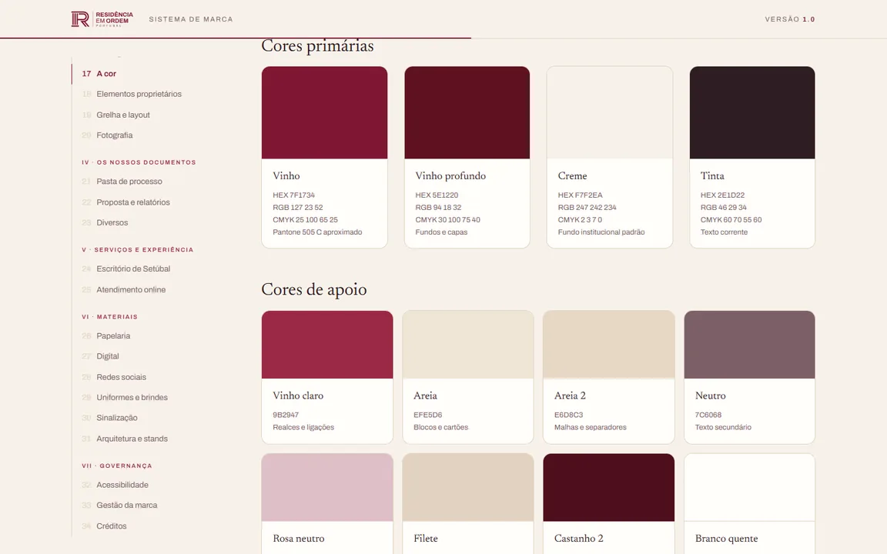Choose the Tinta dark swatch
The width and height of the screenshot is (887, 554).
752,112
